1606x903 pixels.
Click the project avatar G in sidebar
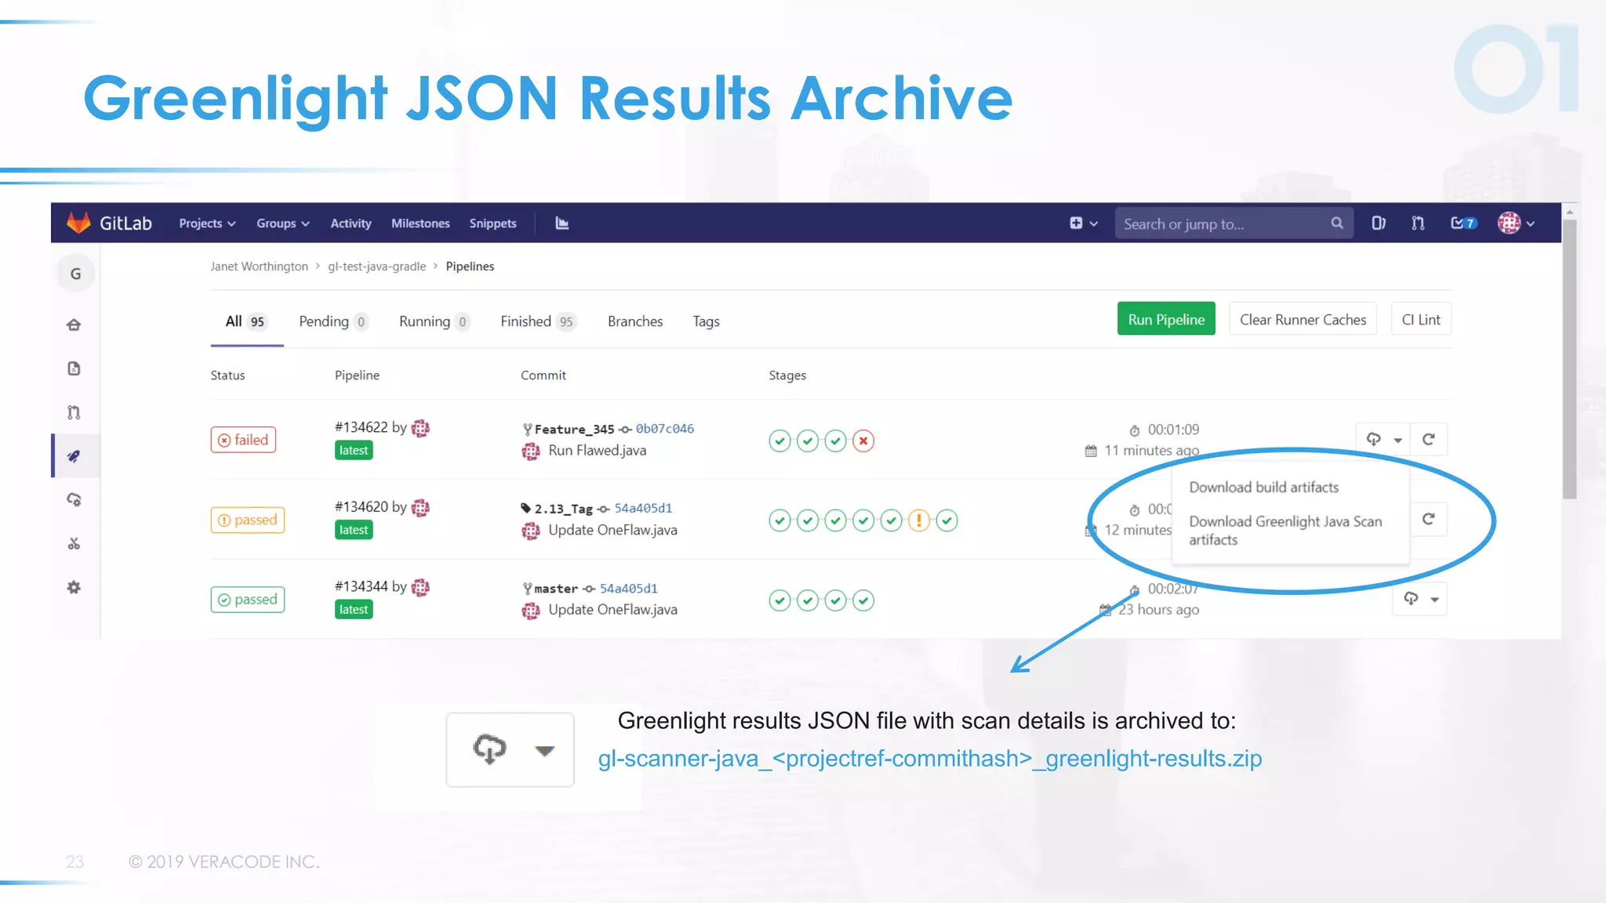pos(75,274)
